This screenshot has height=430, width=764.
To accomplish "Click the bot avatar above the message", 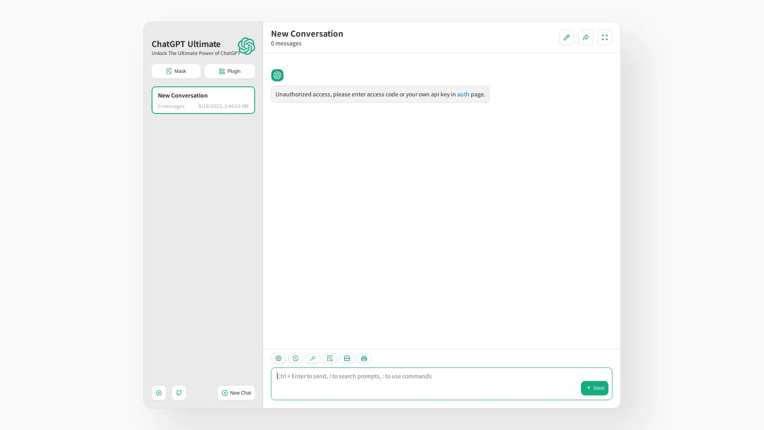I will (x=277, y=75).
